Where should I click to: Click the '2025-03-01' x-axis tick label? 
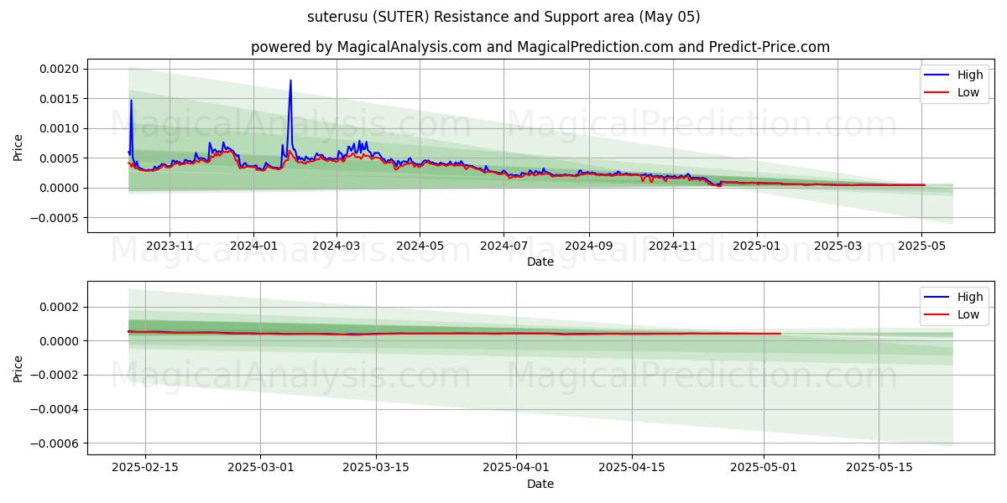click(260, 467)
